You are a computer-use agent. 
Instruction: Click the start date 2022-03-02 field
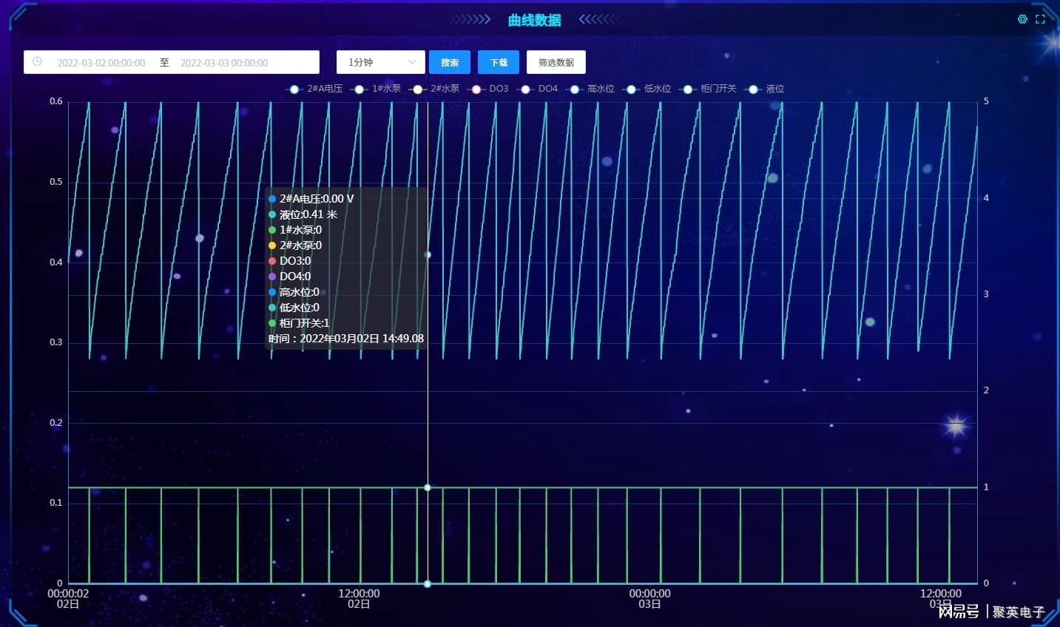click(101, 63)
